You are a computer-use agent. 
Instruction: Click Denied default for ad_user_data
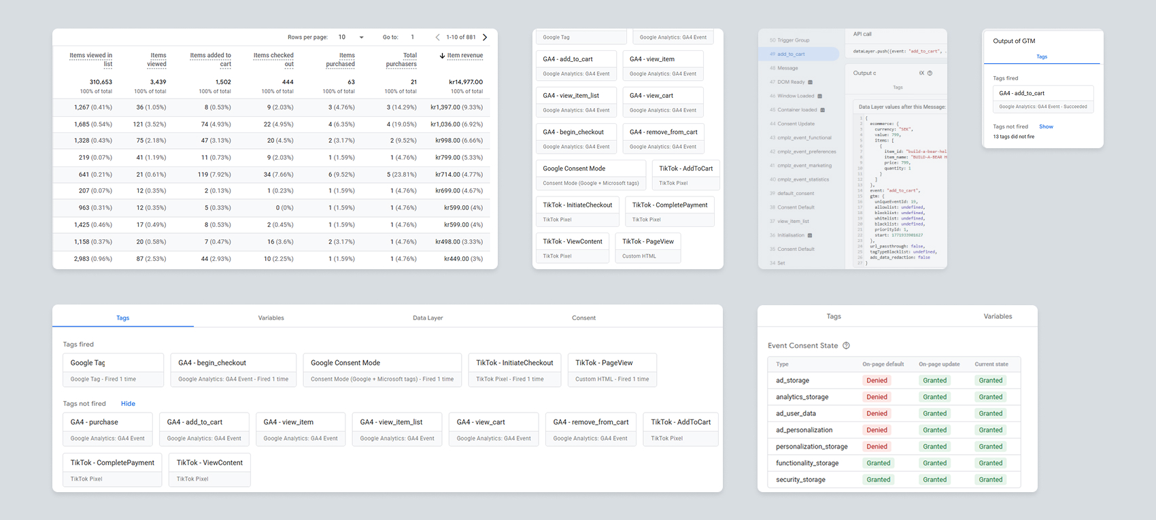tap(877, 413)
